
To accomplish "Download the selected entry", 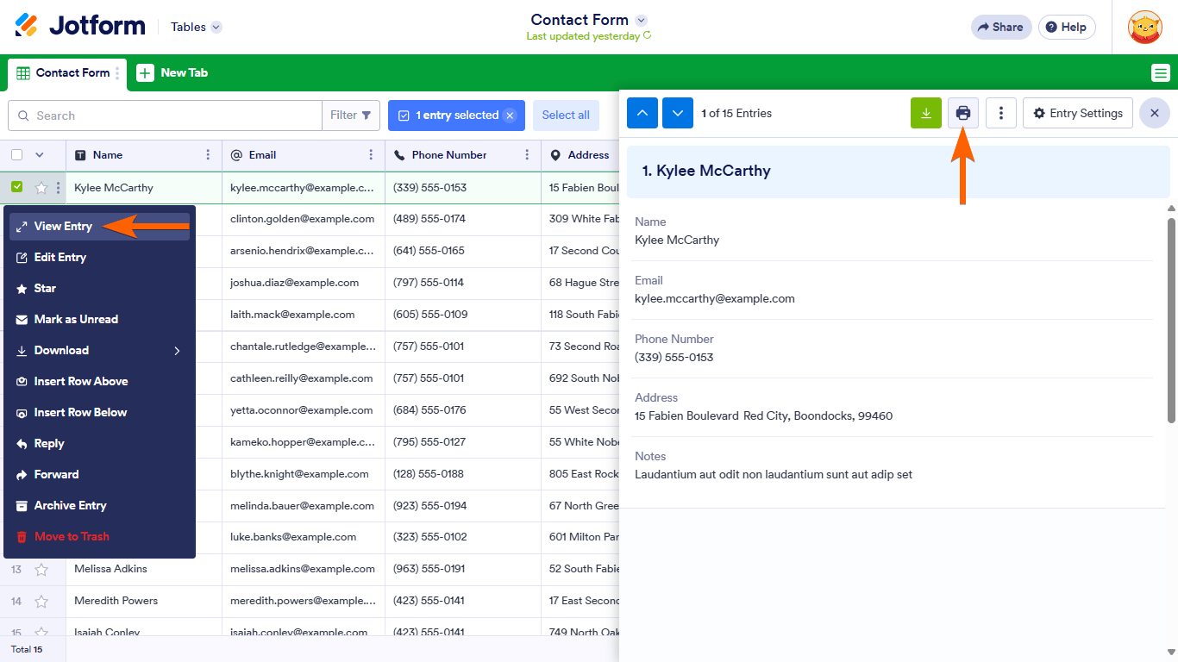I will (925, 112).
